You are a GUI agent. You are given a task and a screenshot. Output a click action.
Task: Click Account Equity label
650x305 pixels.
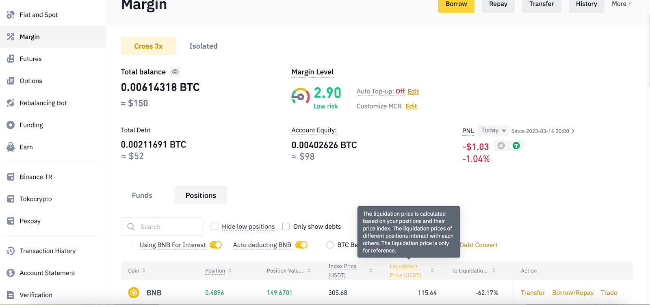click(x=314, y=130)
